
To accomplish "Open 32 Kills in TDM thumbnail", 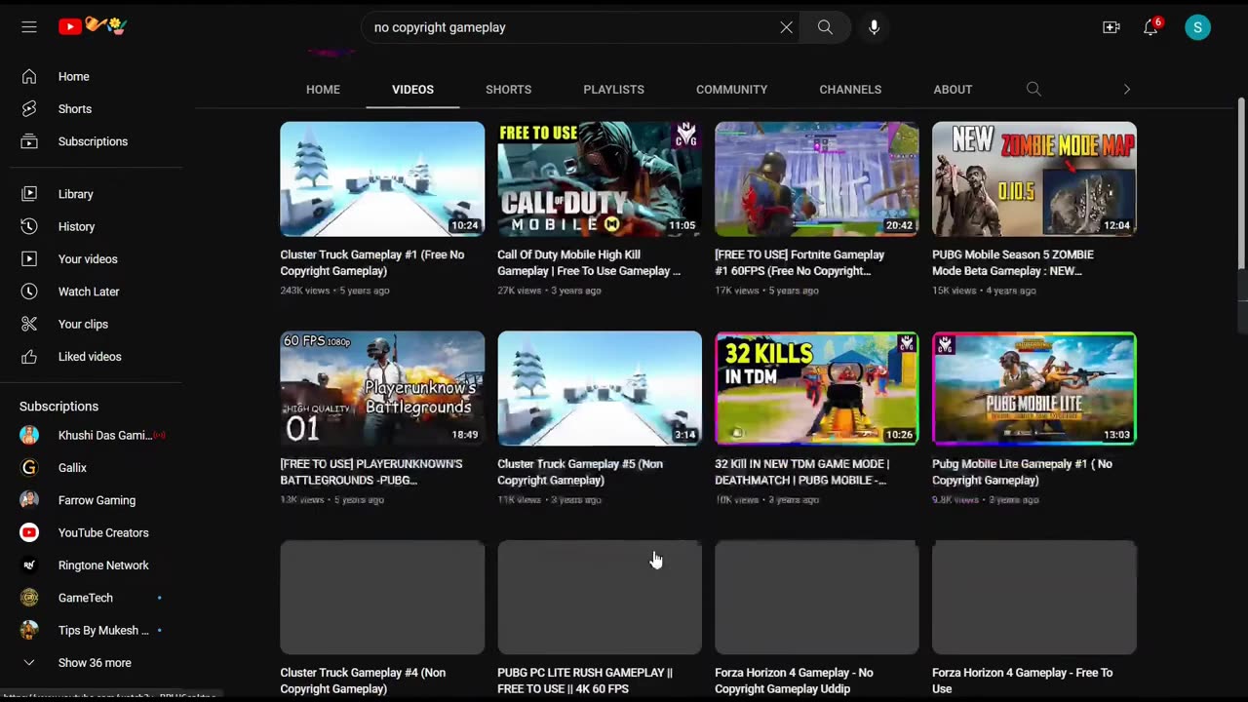I will click(817, 388).
